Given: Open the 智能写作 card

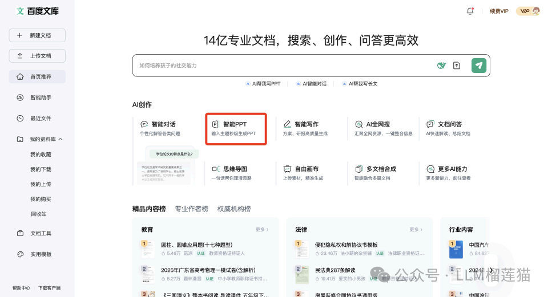Looking at the screenshot, I should (x=307, y=128).
